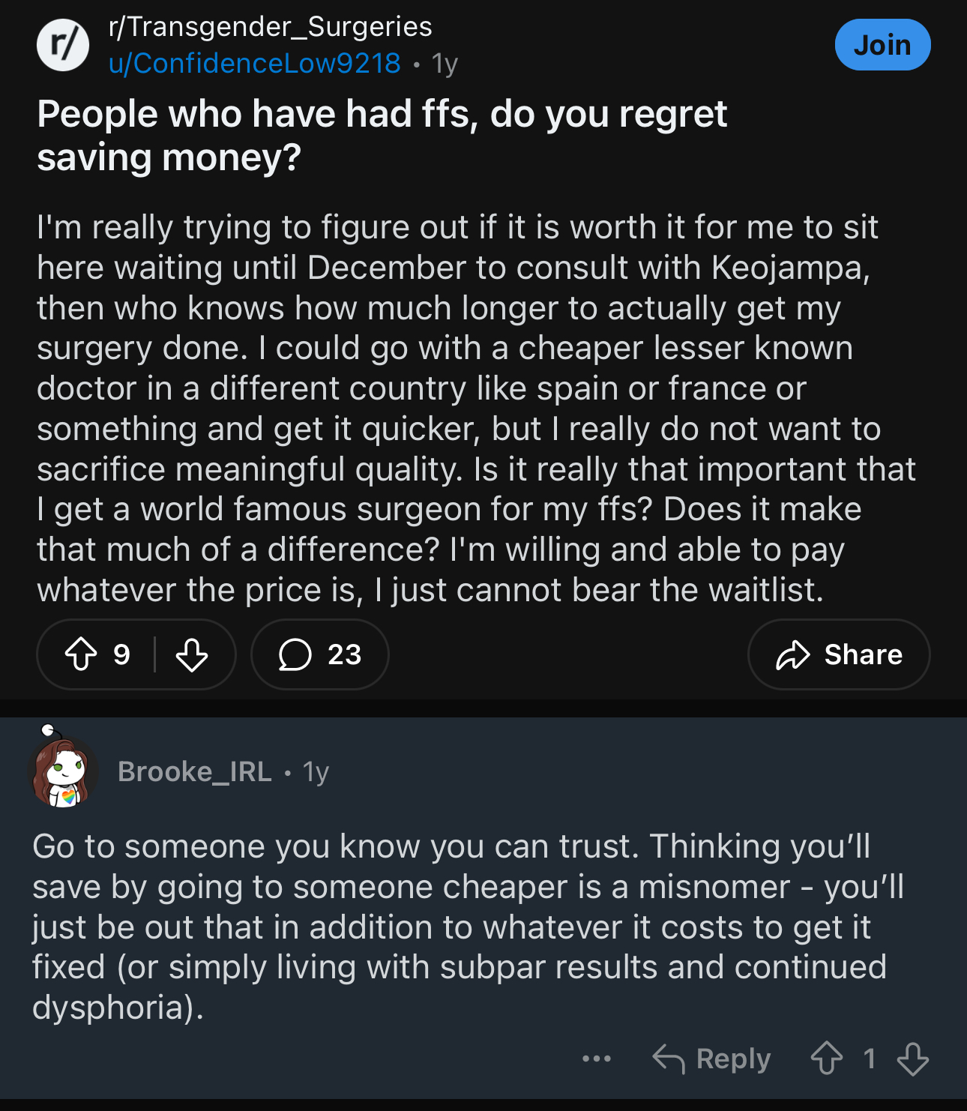The width and height of the screenshot is (967, 1111).
Task: Open Brooke_IRL username profile
Action: point(195,771)
